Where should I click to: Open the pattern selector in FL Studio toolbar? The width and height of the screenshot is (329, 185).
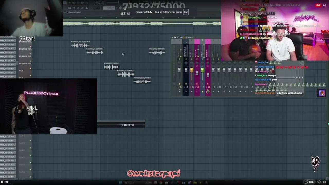point(109,8)
